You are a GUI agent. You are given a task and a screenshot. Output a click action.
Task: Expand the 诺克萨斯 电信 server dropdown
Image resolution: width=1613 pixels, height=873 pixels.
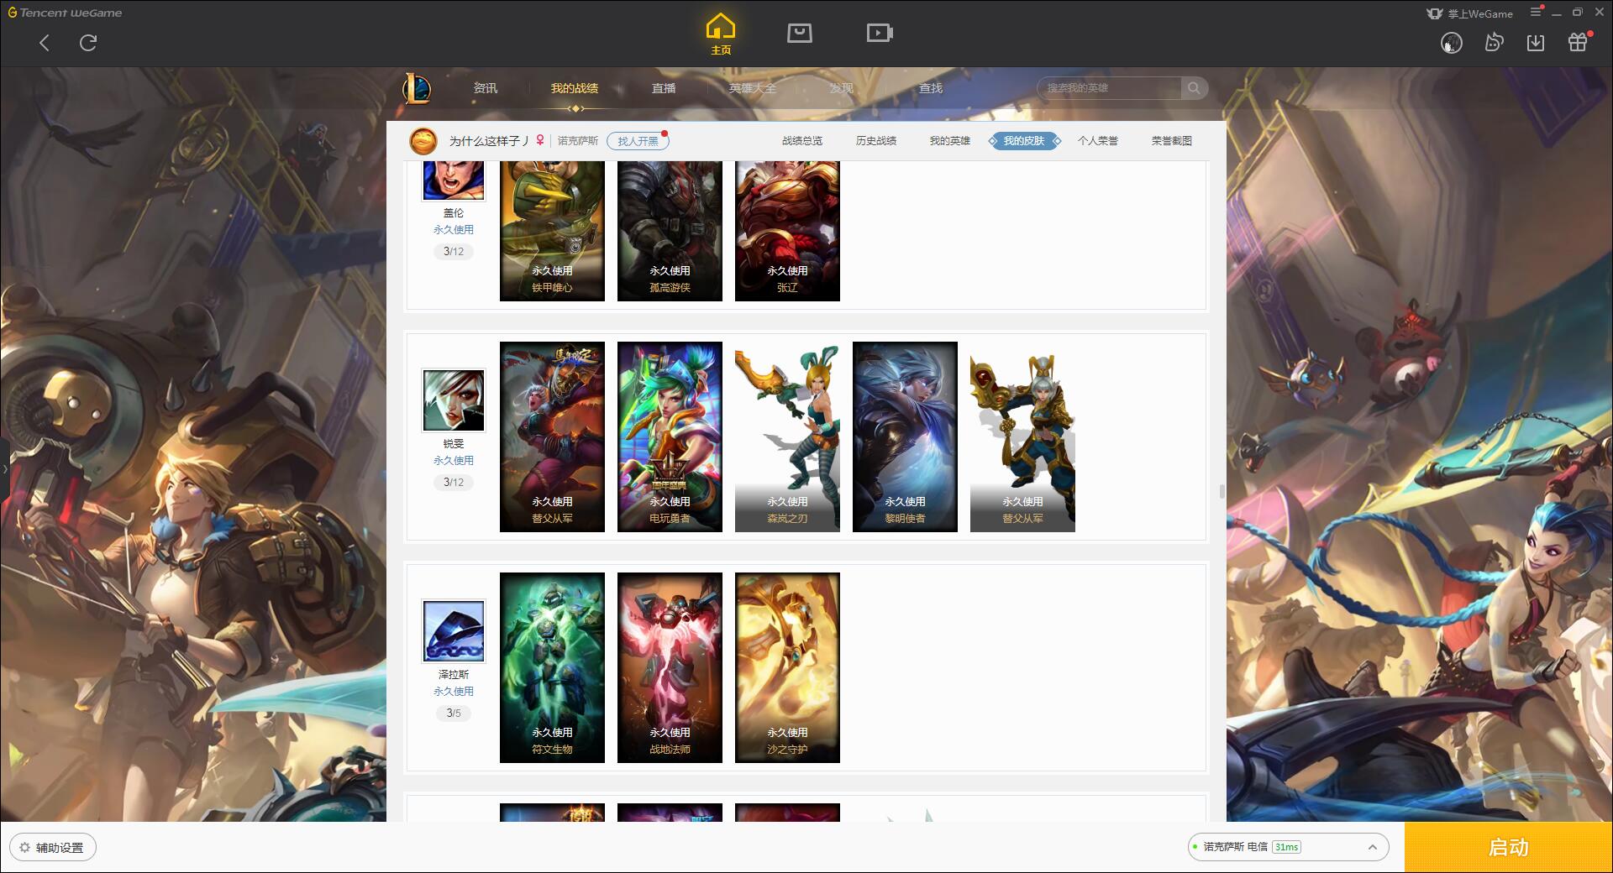click(x=1288, y=847)
